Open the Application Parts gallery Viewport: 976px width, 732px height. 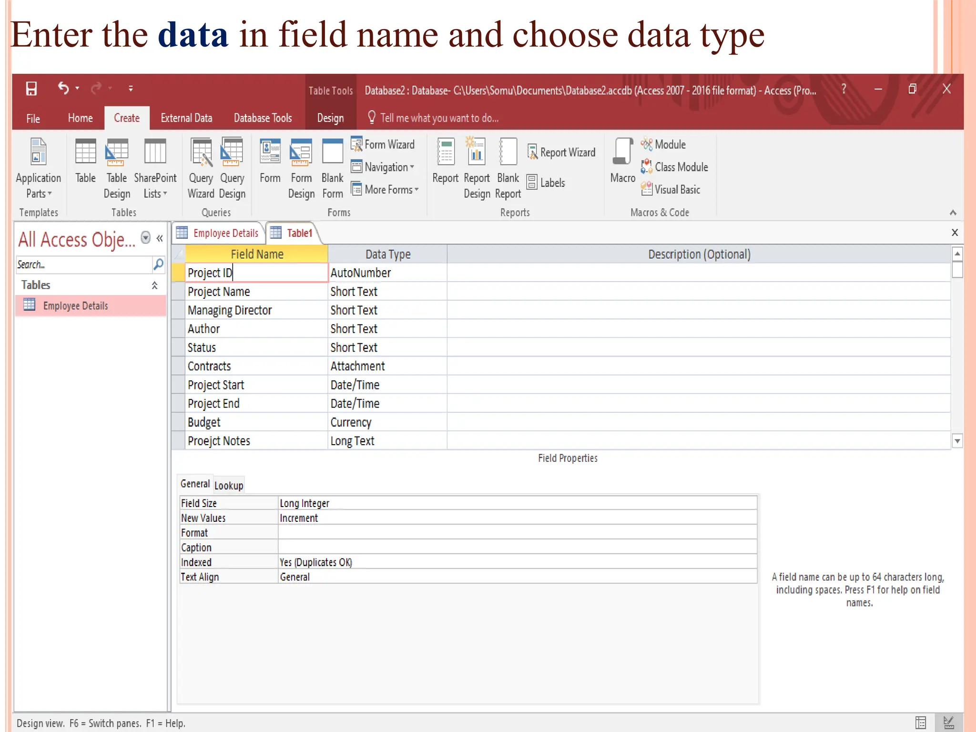[x=39, y=168]
